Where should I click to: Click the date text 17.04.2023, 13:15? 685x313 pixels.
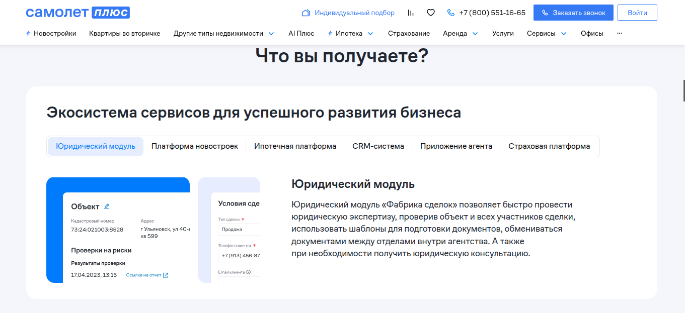pos(94,275)
